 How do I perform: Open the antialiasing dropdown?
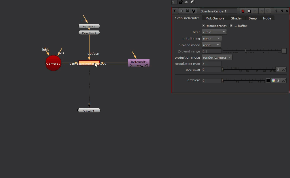(212, 39)
